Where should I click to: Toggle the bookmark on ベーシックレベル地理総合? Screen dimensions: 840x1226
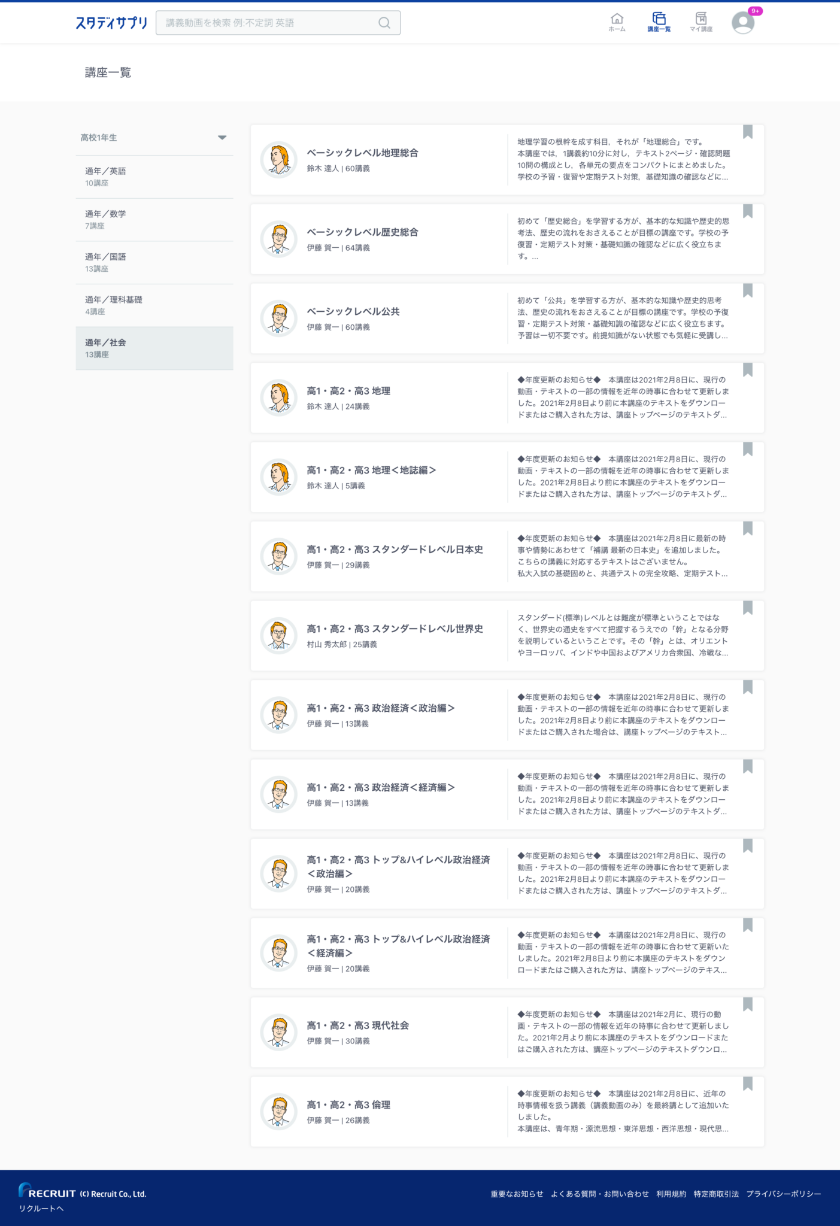coord(748,132)
